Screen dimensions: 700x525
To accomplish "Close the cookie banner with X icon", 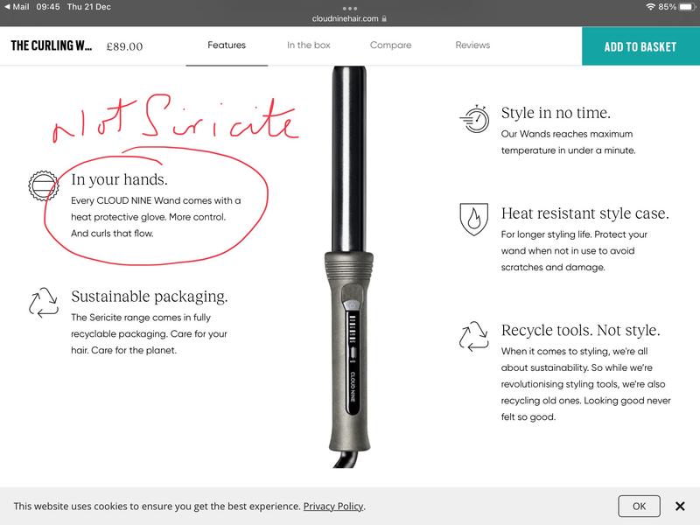I will coord(680,506).
